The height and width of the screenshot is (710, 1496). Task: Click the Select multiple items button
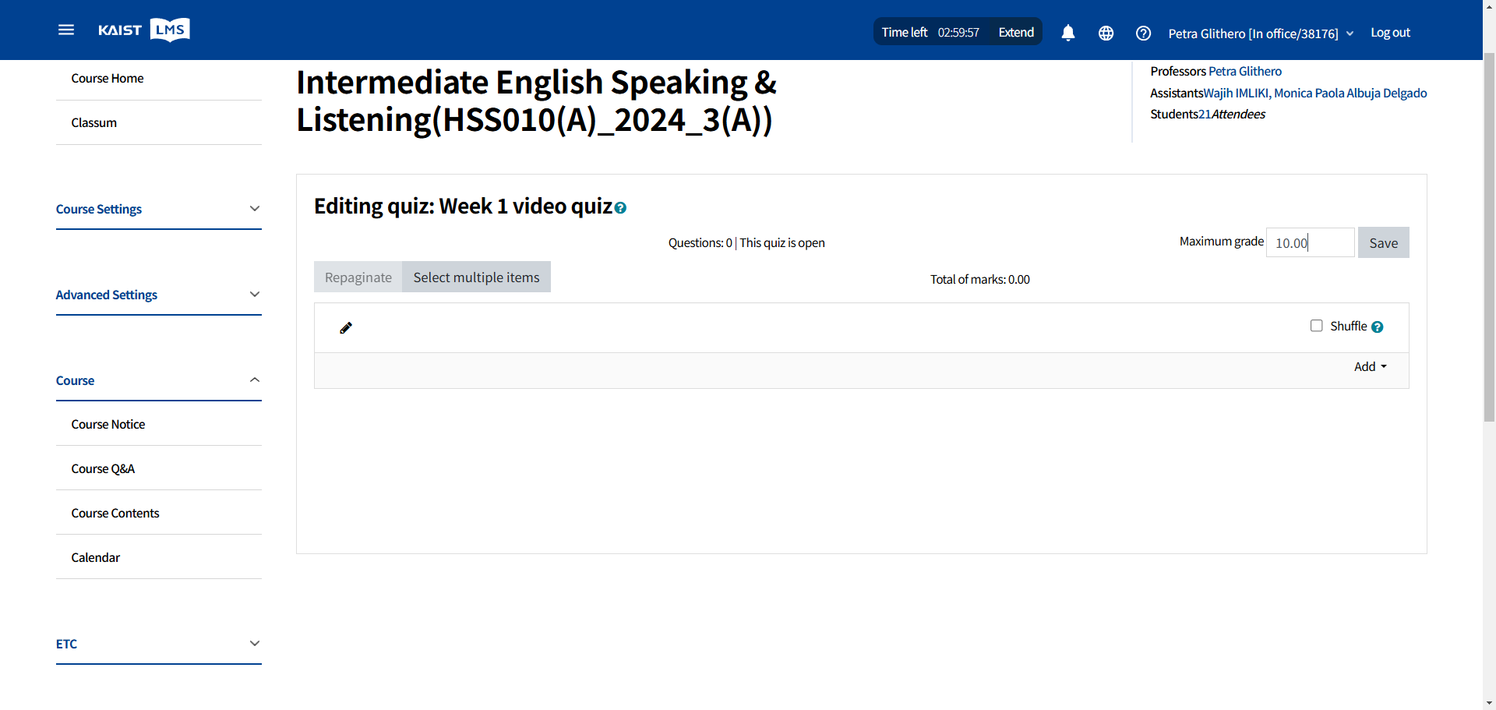pos(476,277)
